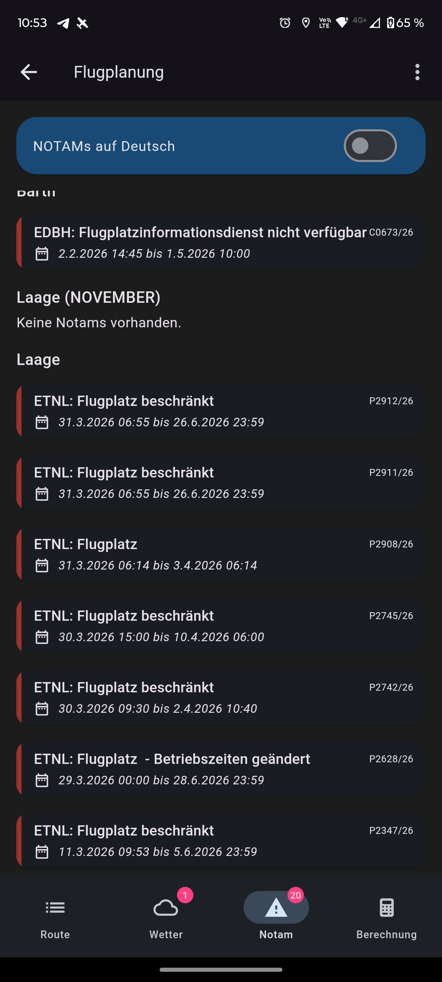Switch to the Wetter tab
Viewport: 442px width, 982px height.
[x=166, y=917]
